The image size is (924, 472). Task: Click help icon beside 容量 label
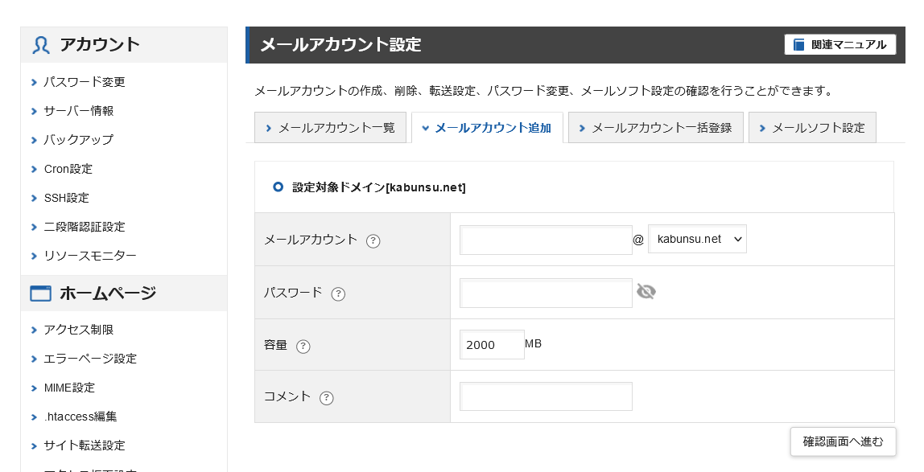(303, 347)
